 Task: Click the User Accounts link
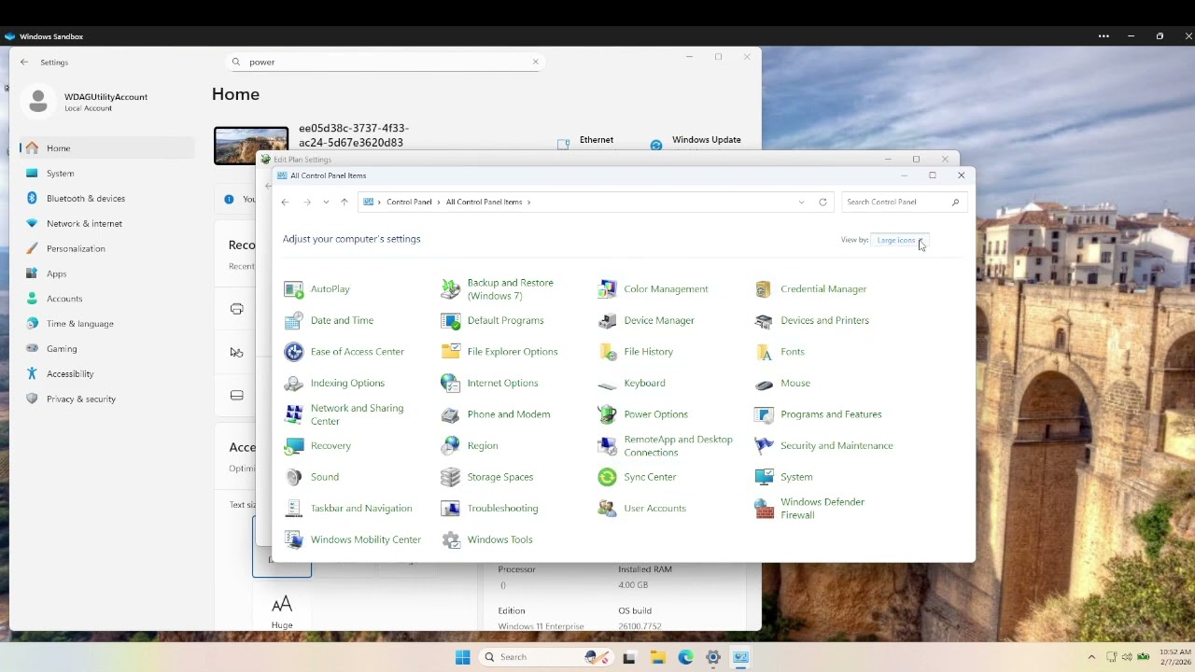coord(654,509)
